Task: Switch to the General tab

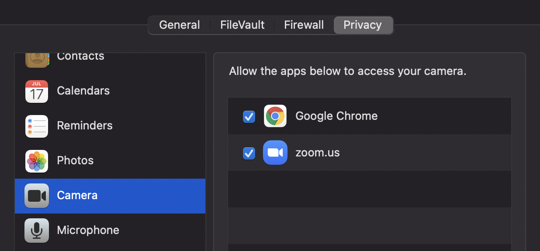Action: (x=180, y=25)
